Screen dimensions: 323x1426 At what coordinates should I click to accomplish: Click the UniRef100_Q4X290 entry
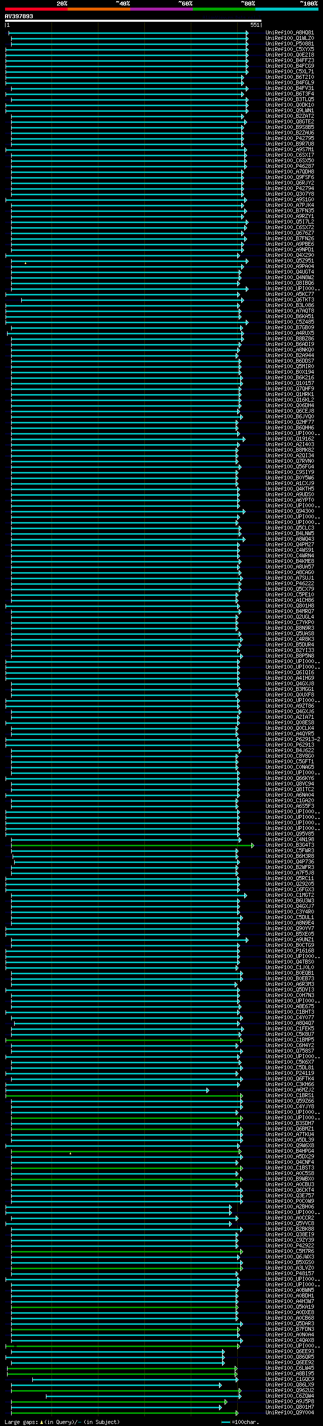[289, 255]
